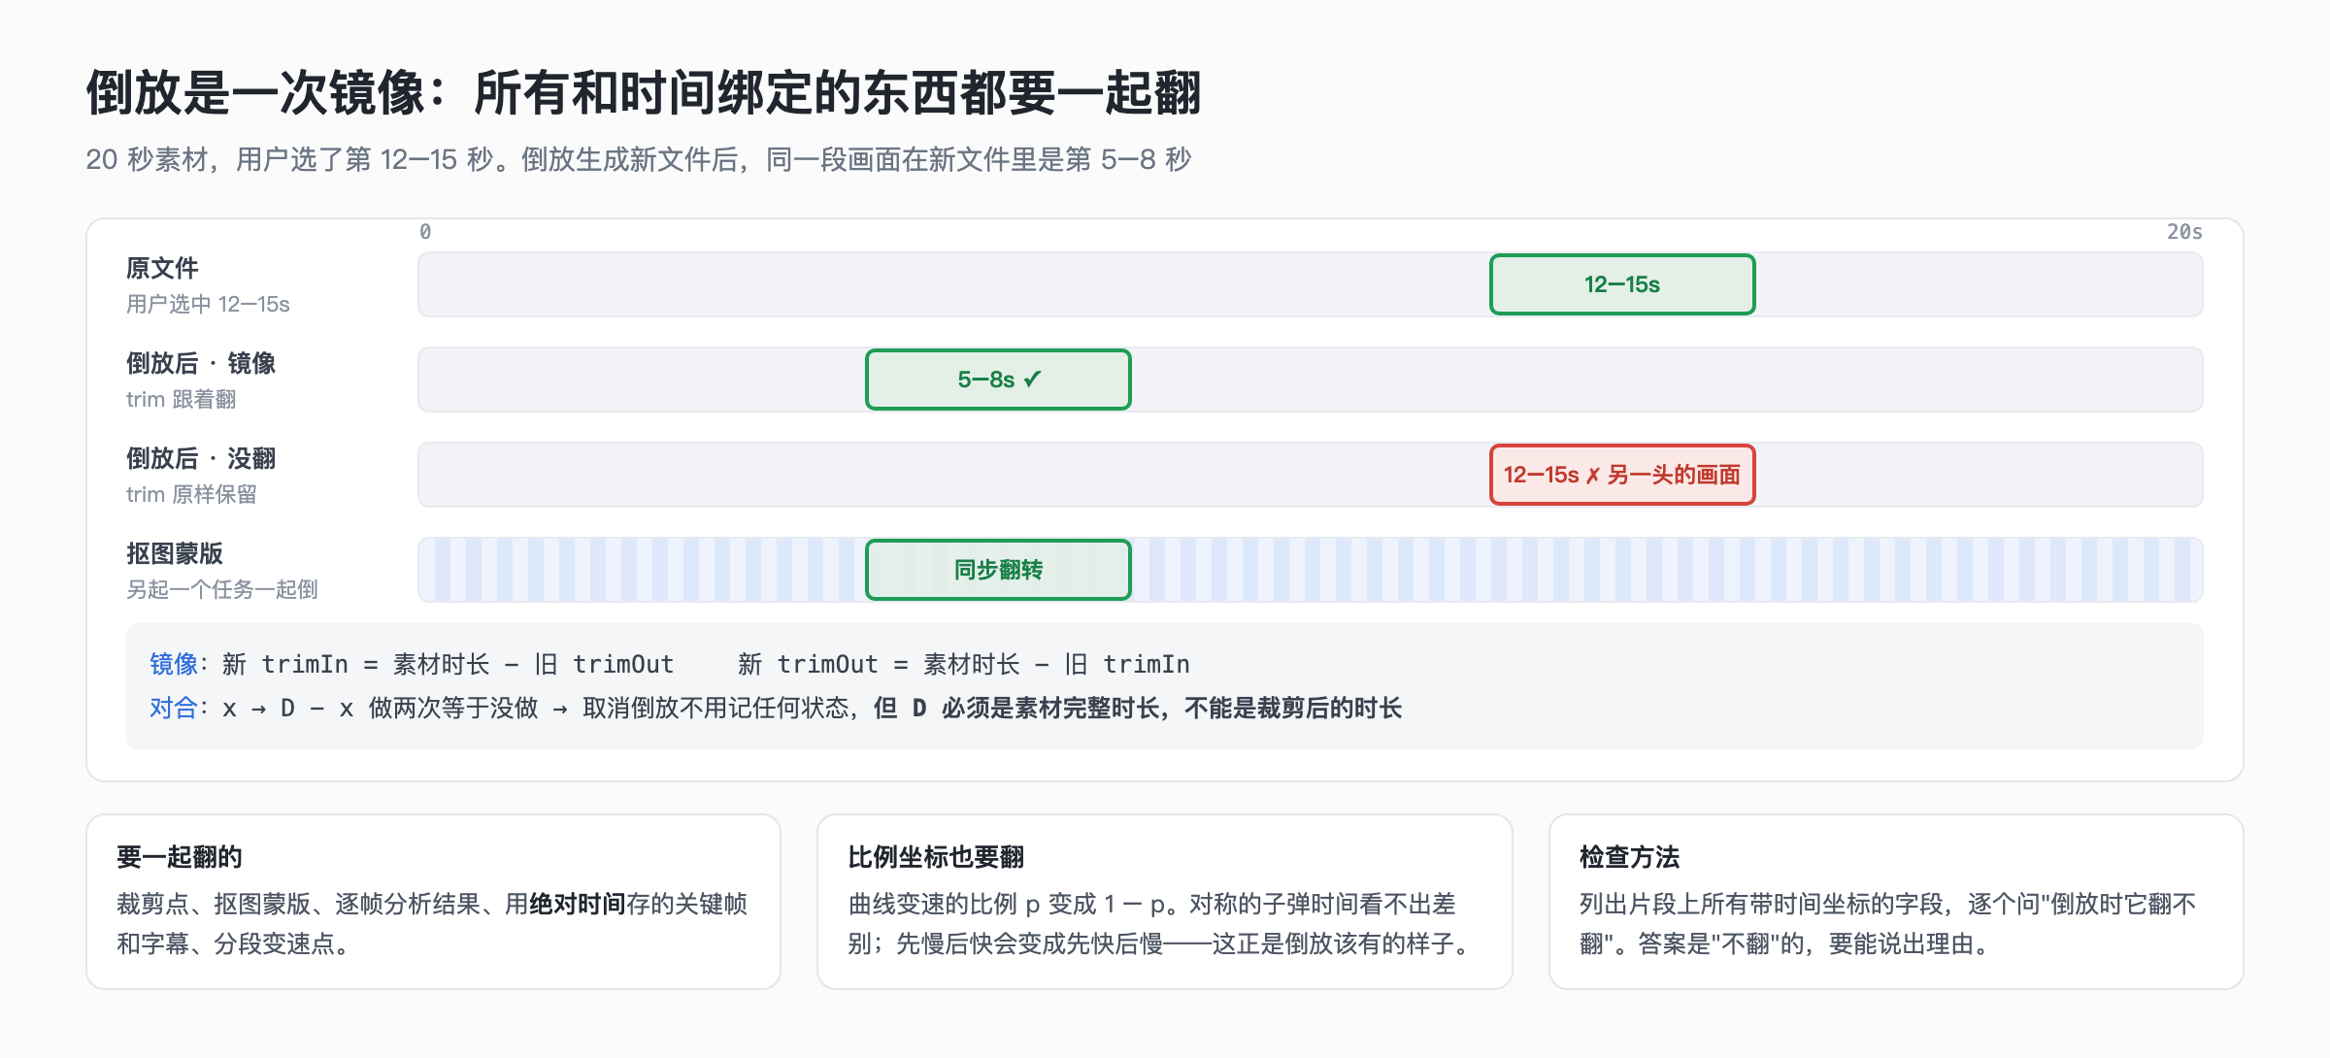This screenshot has height=1058, width=2330.
Task: Click the 0 timeline start mark
Action: (x=425, y=231)
